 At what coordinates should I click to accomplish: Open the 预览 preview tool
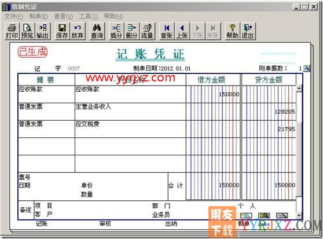coord(27,31)
